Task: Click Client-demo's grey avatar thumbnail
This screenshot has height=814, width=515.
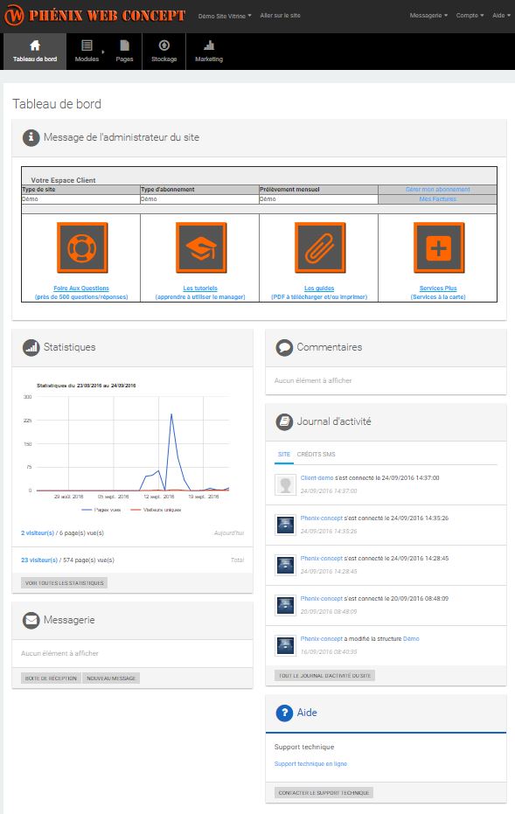Action: [285, 485]
